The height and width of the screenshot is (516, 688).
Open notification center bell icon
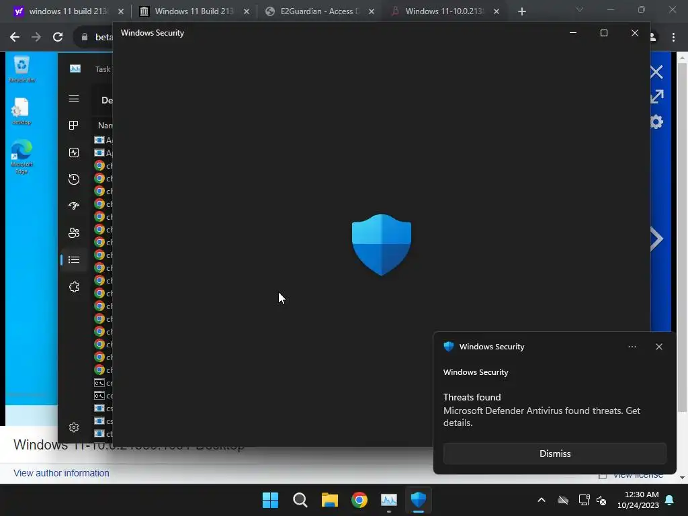670,500
